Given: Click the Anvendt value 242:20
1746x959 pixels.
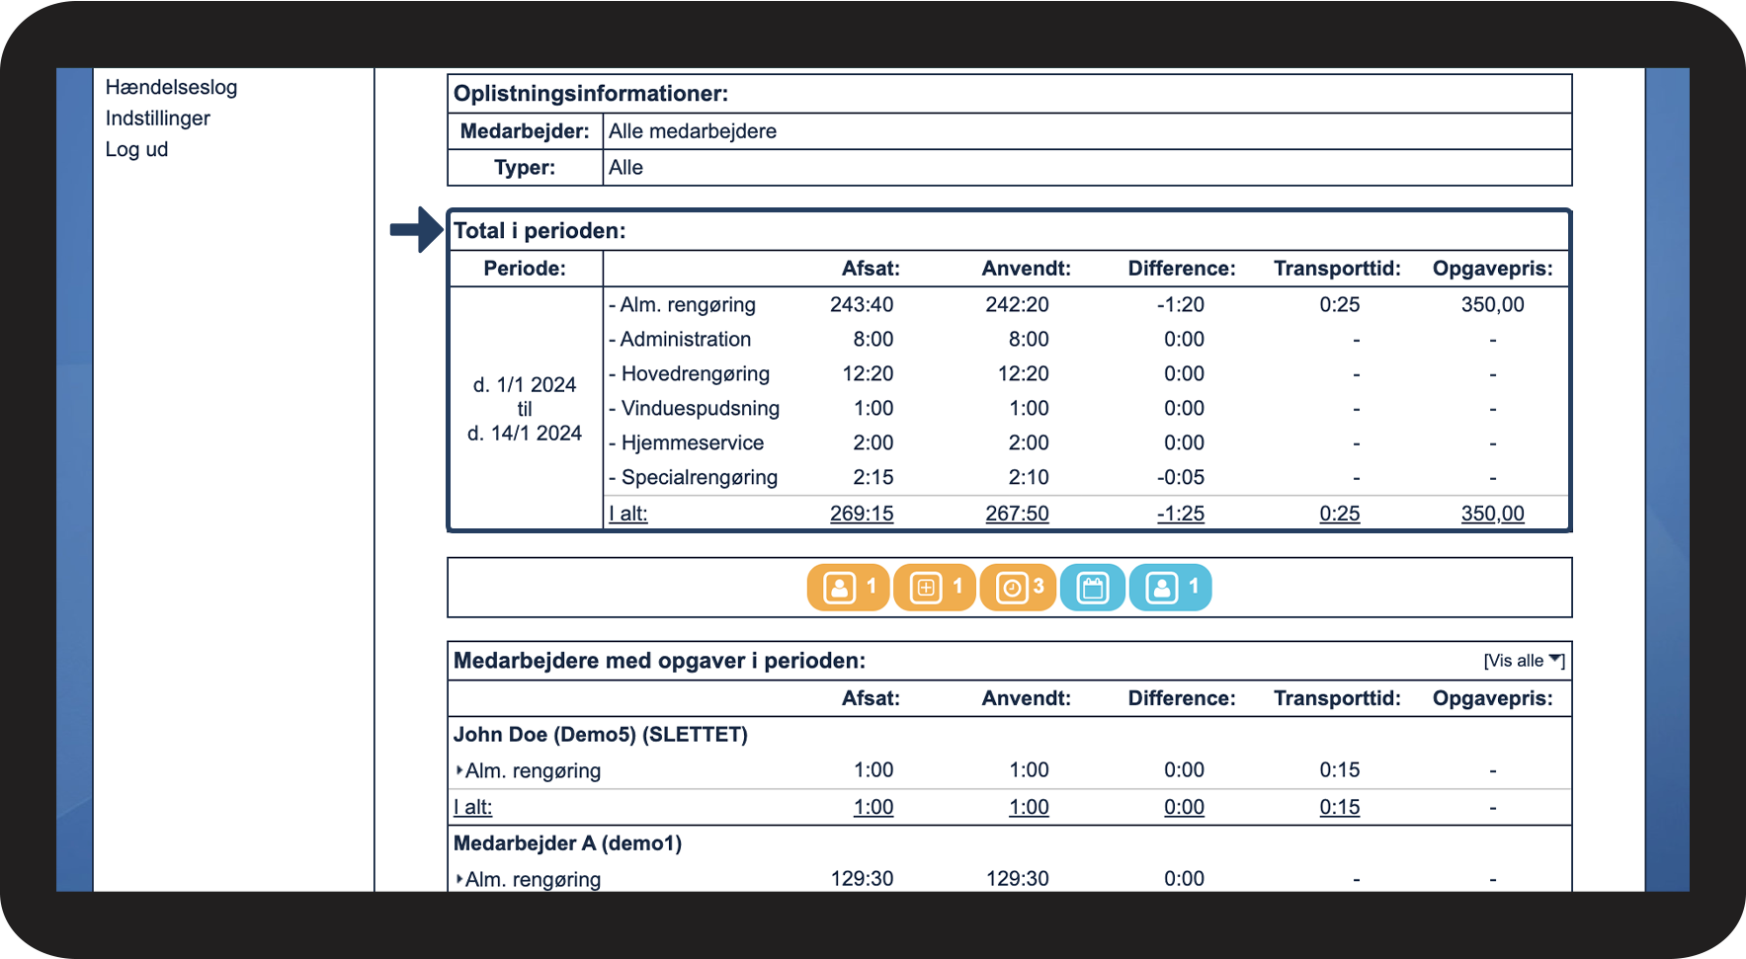Looking at the screenshot, I should click(x=1017, y=305).
